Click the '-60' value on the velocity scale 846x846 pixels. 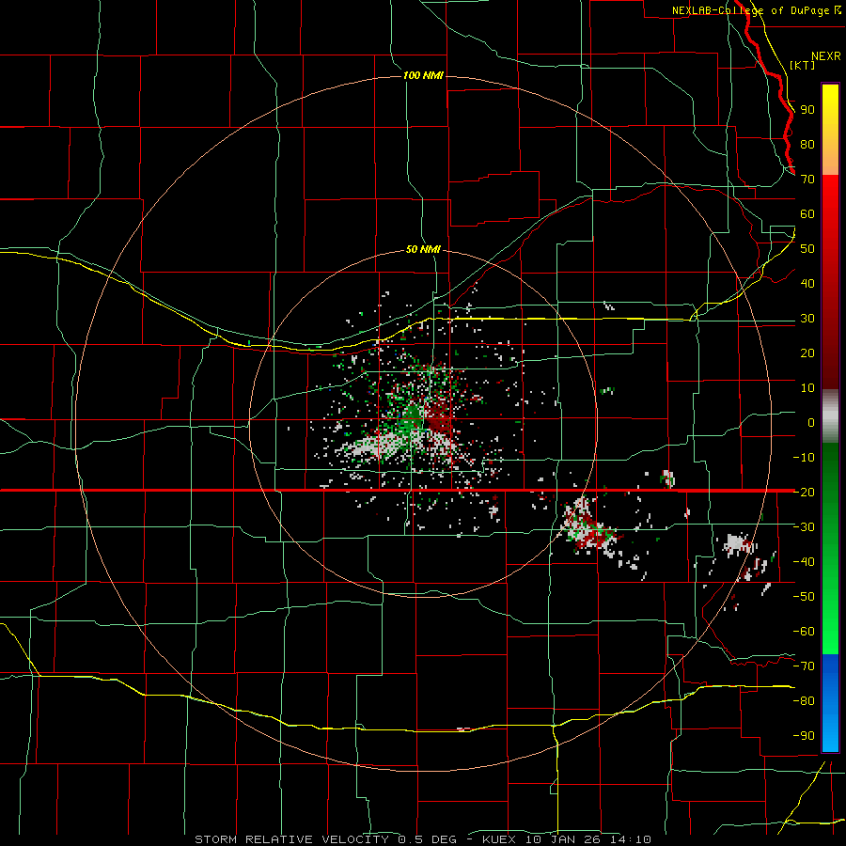coord(804,632)
